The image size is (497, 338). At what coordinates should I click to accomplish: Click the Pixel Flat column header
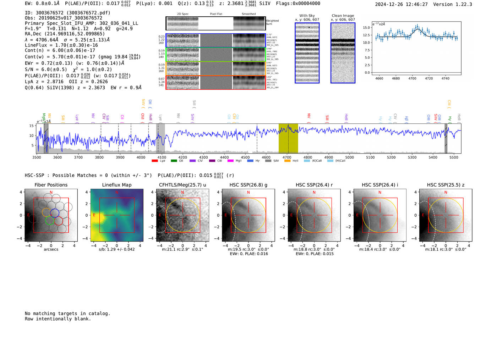tap(216, 14)
